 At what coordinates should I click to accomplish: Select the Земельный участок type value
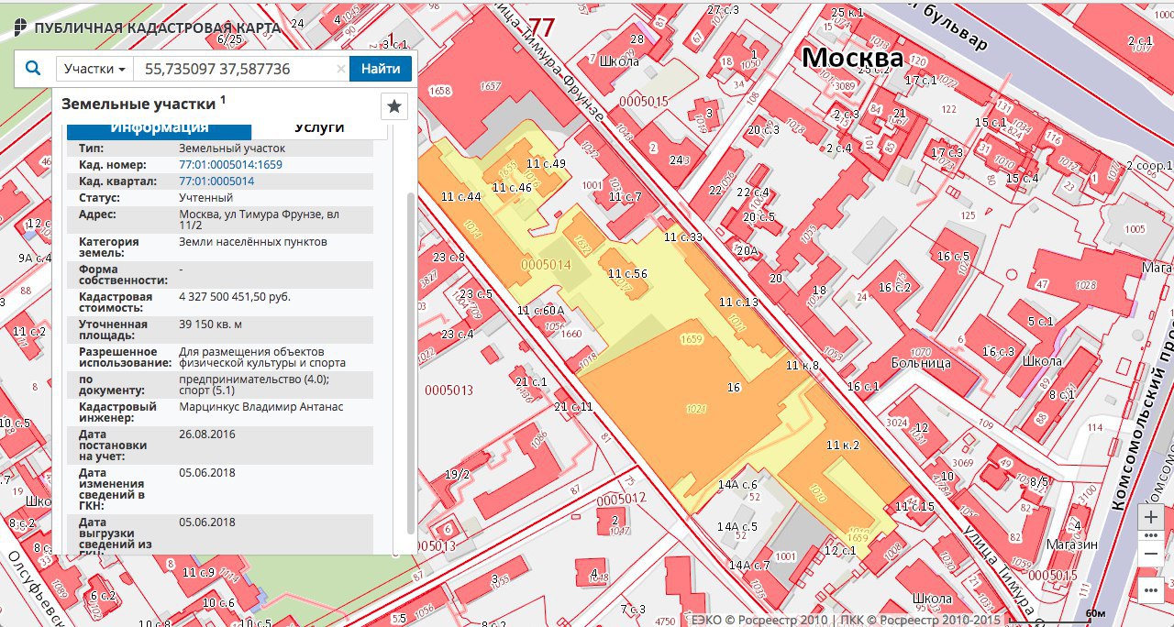232,148
